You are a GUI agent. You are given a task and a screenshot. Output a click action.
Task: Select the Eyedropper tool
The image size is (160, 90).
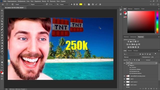coord(2,27)
